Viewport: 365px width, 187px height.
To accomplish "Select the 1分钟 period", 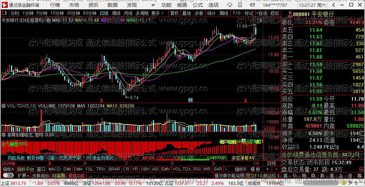I will (x=28, y=13).
